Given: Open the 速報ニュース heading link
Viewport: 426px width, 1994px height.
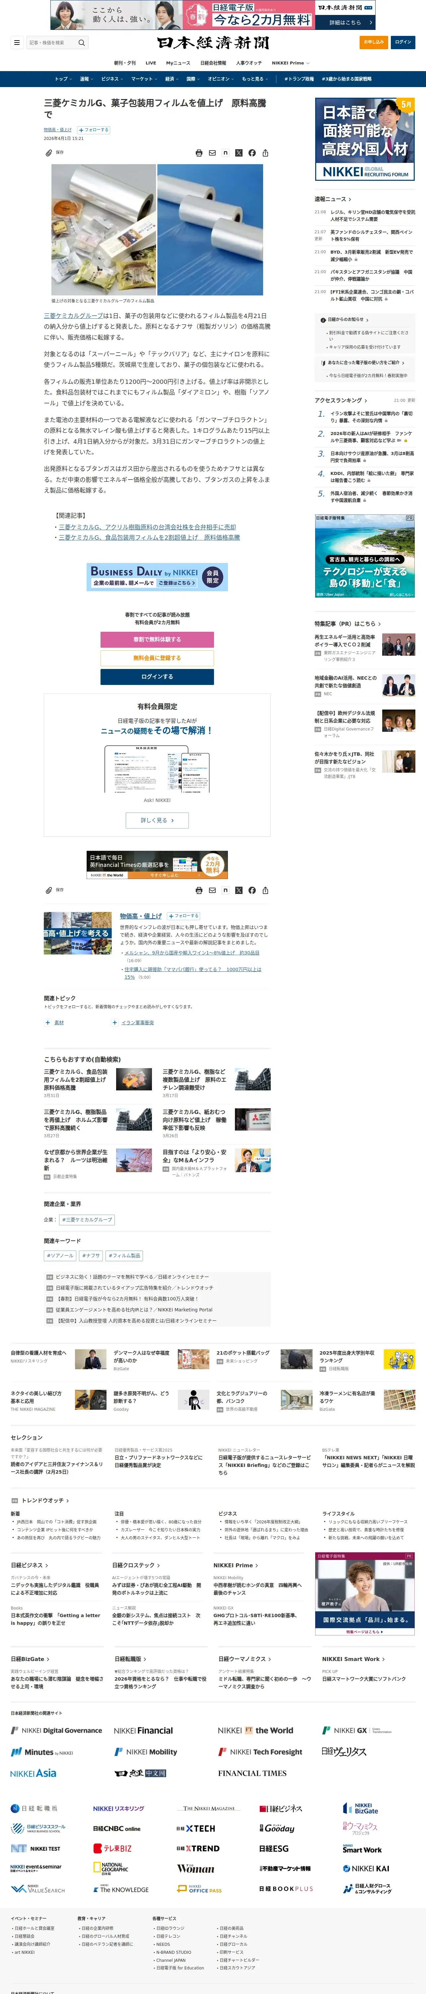Looking at the screenshot, I should click(332, 199).
